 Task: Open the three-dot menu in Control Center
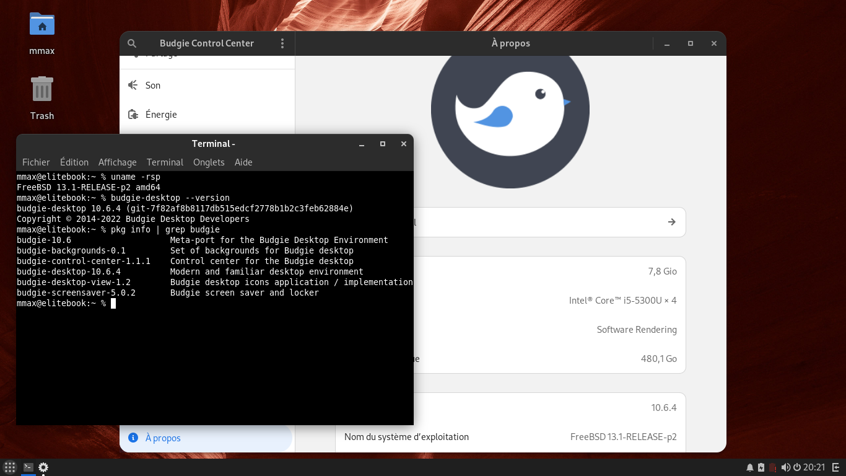[x=282, y=43]
